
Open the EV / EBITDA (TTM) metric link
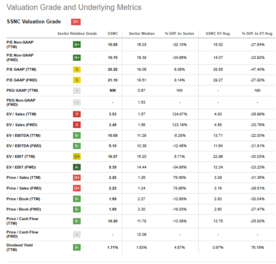(x=23, y=135)
